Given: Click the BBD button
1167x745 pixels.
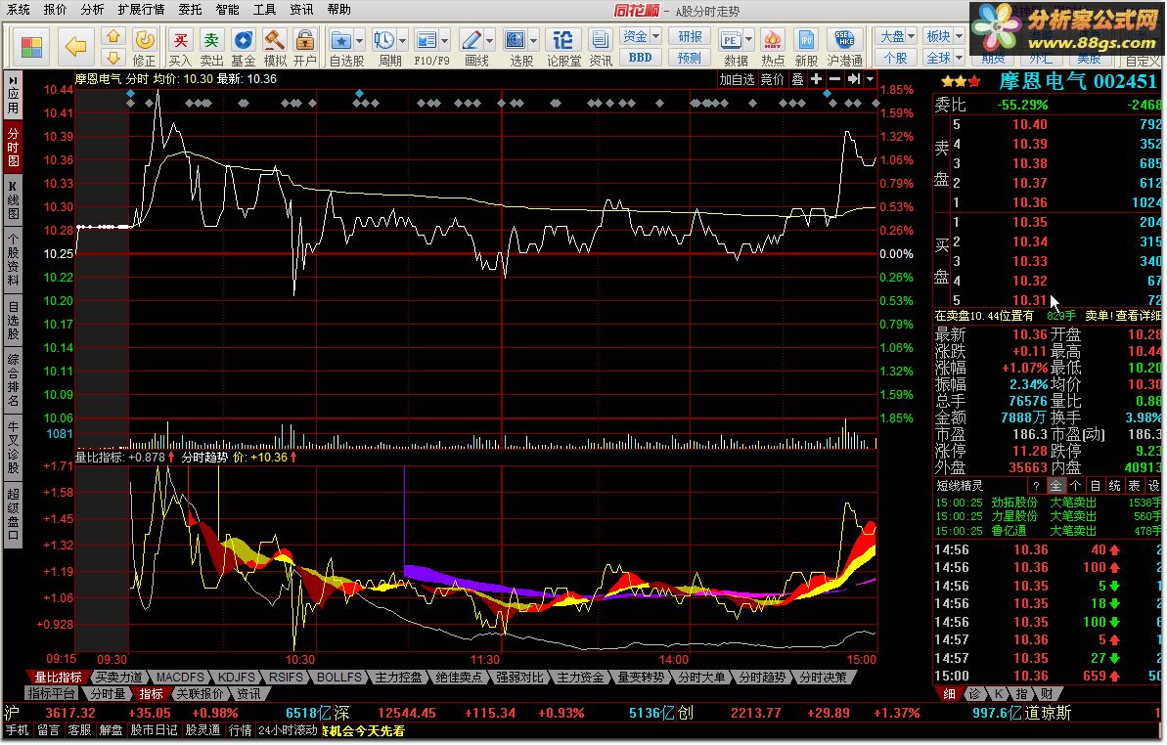Looking at the screenshot, I should coord(640,58).
